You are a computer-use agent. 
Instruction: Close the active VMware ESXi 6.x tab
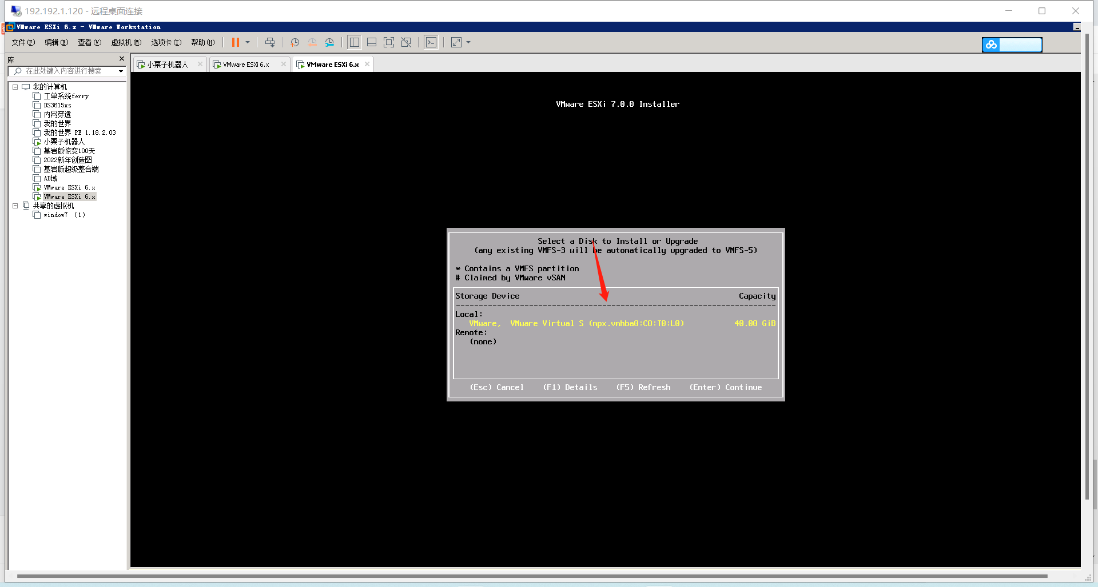[x=367, y=64]
